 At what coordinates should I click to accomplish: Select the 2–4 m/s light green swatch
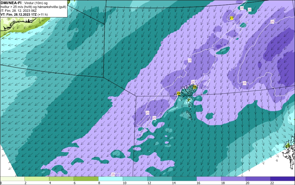tap(37, 179)
